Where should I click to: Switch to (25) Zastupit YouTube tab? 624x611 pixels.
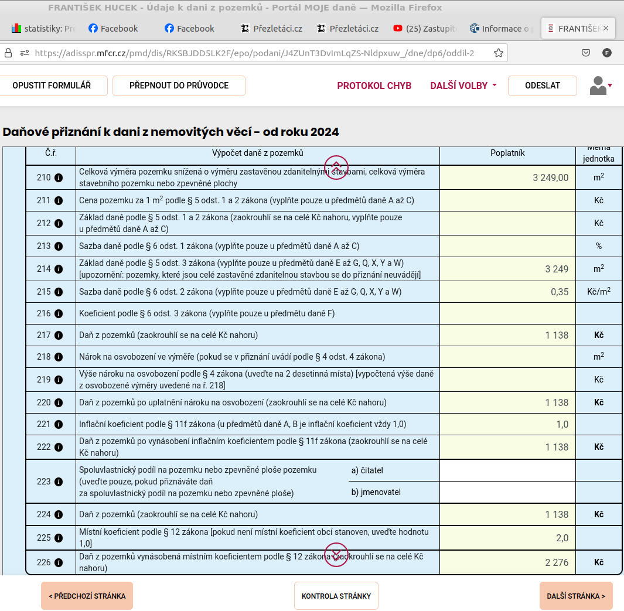pyautogui.click(x=425, y=28)
